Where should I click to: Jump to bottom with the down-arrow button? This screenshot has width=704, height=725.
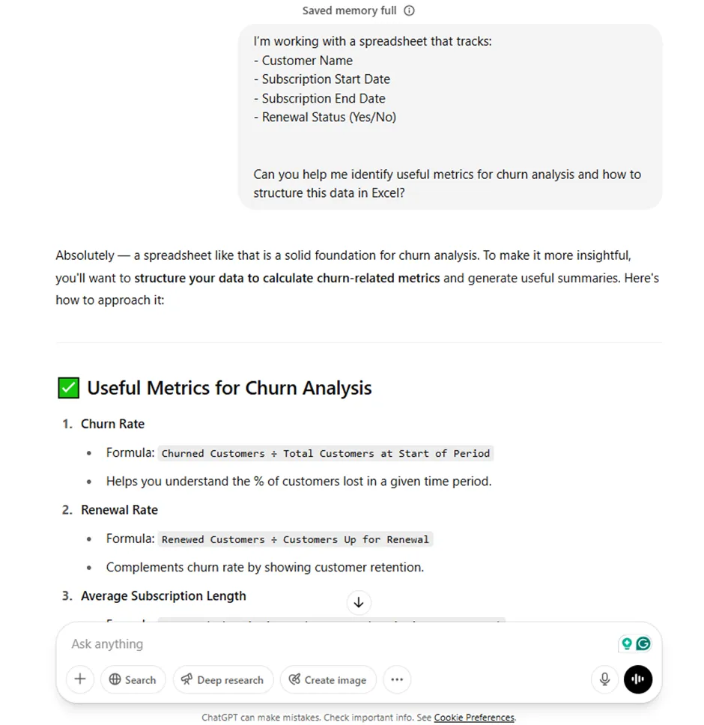coord(359,602)
